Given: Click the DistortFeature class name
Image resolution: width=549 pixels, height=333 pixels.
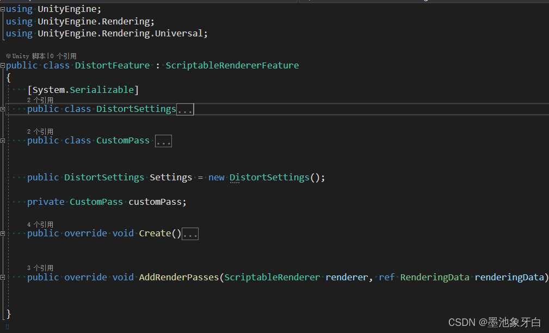Looking at the screenshot, I should point(113,65).
